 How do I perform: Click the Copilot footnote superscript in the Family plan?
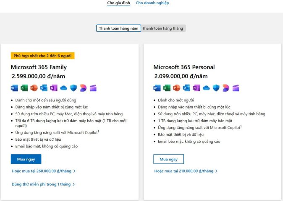[x=98, y=131]
